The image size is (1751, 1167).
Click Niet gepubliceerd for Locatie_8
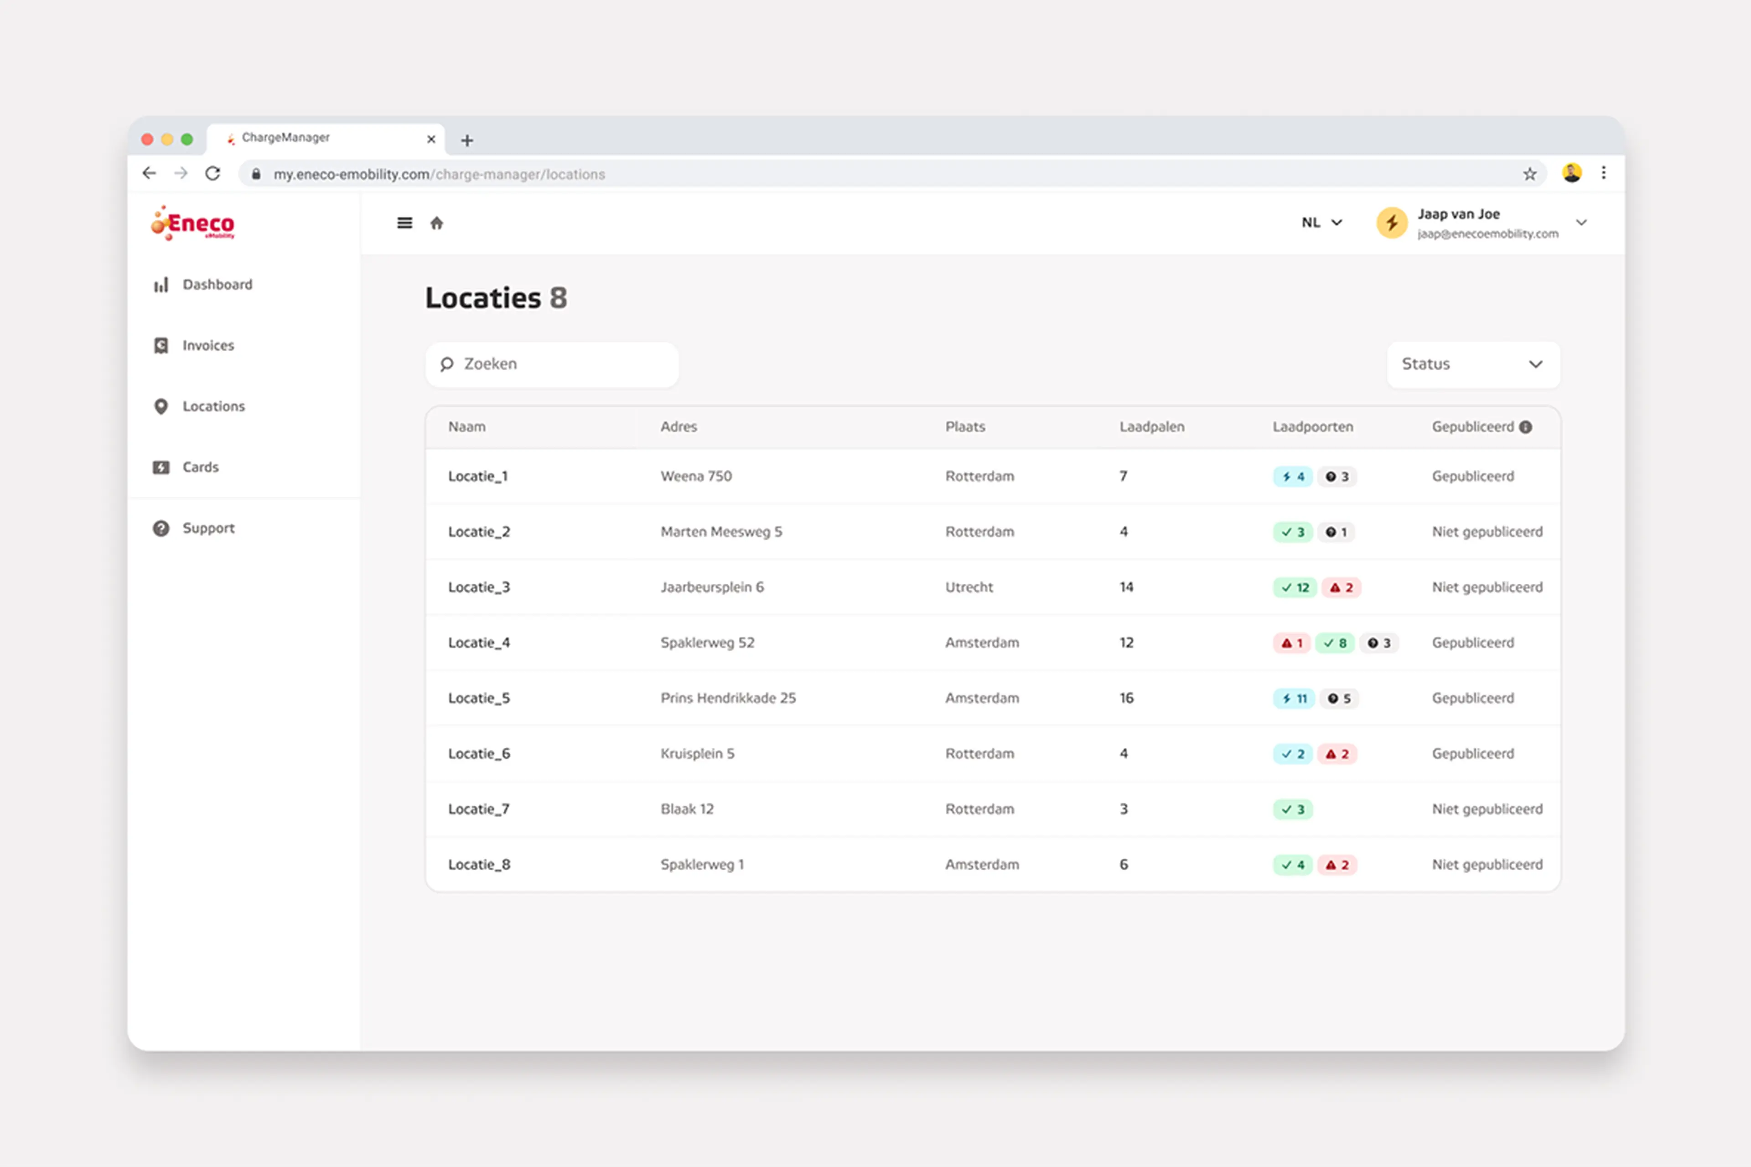pyautogui.click(x=1487, y=865)
